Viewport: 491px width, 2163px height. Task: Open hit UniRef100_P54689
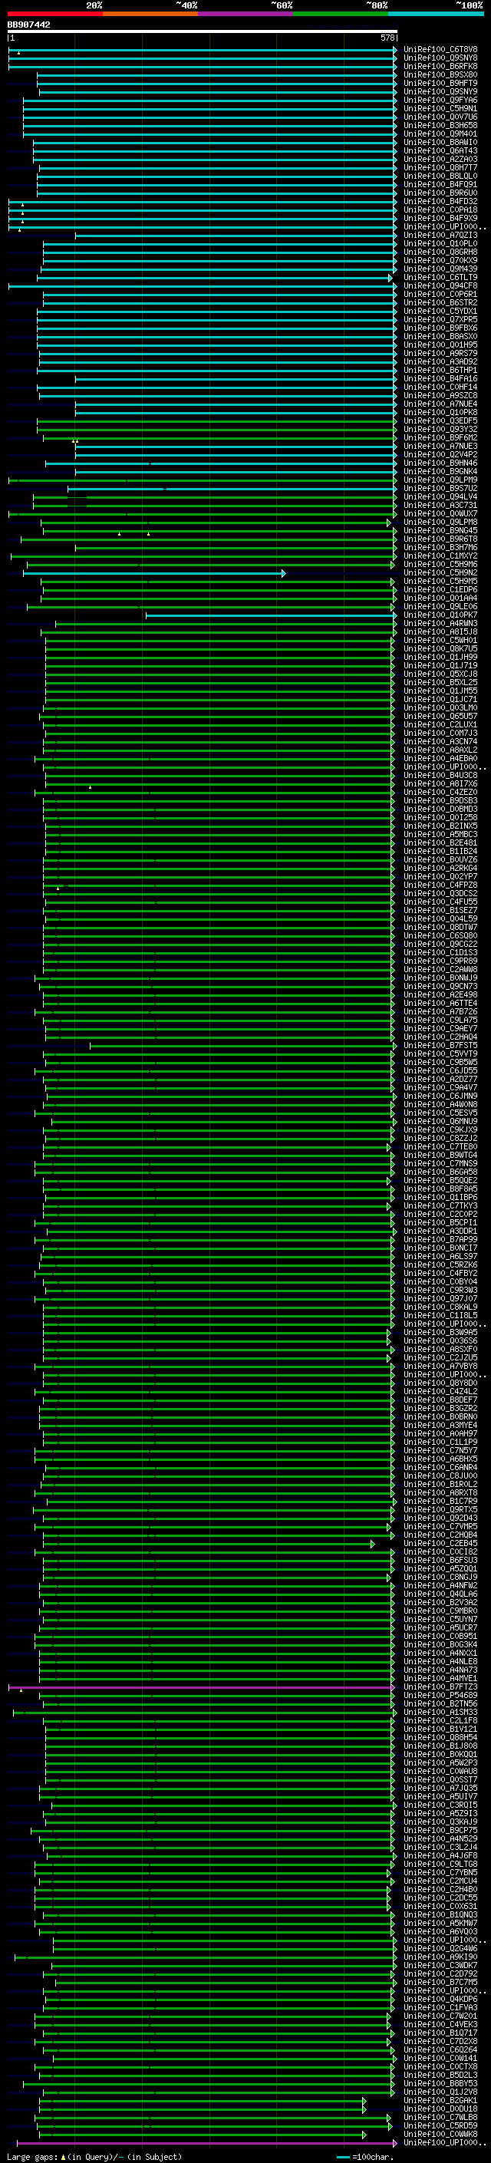(440, 1696)
